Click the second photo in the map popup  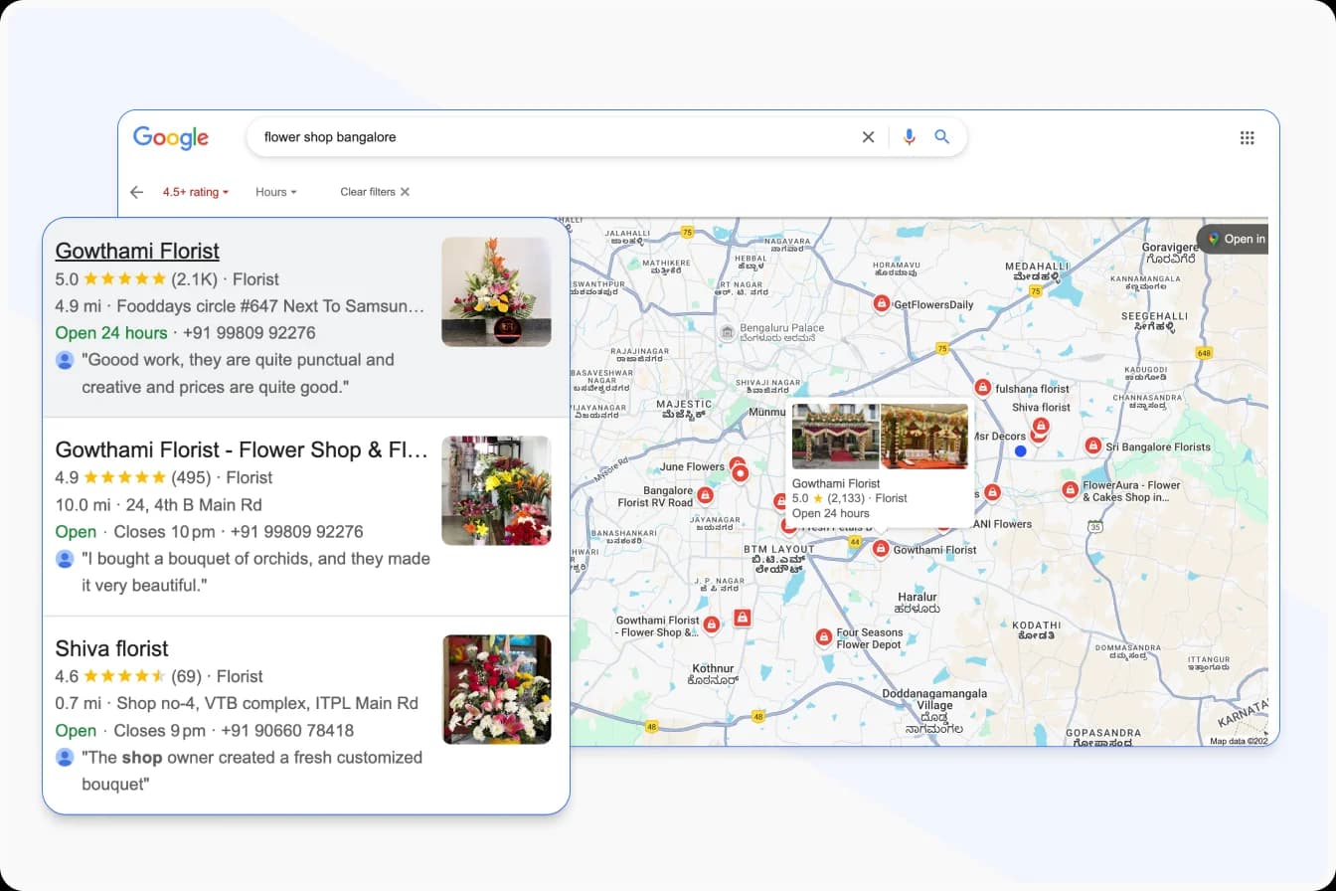pos(924,436)
